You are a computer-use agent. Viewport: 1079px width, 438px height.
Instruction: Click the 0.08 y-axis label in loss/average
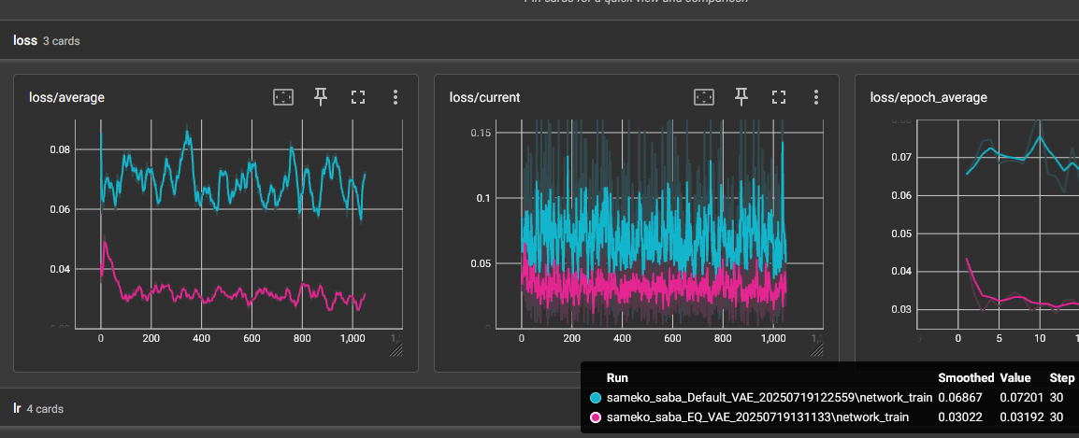coord(62,150)
